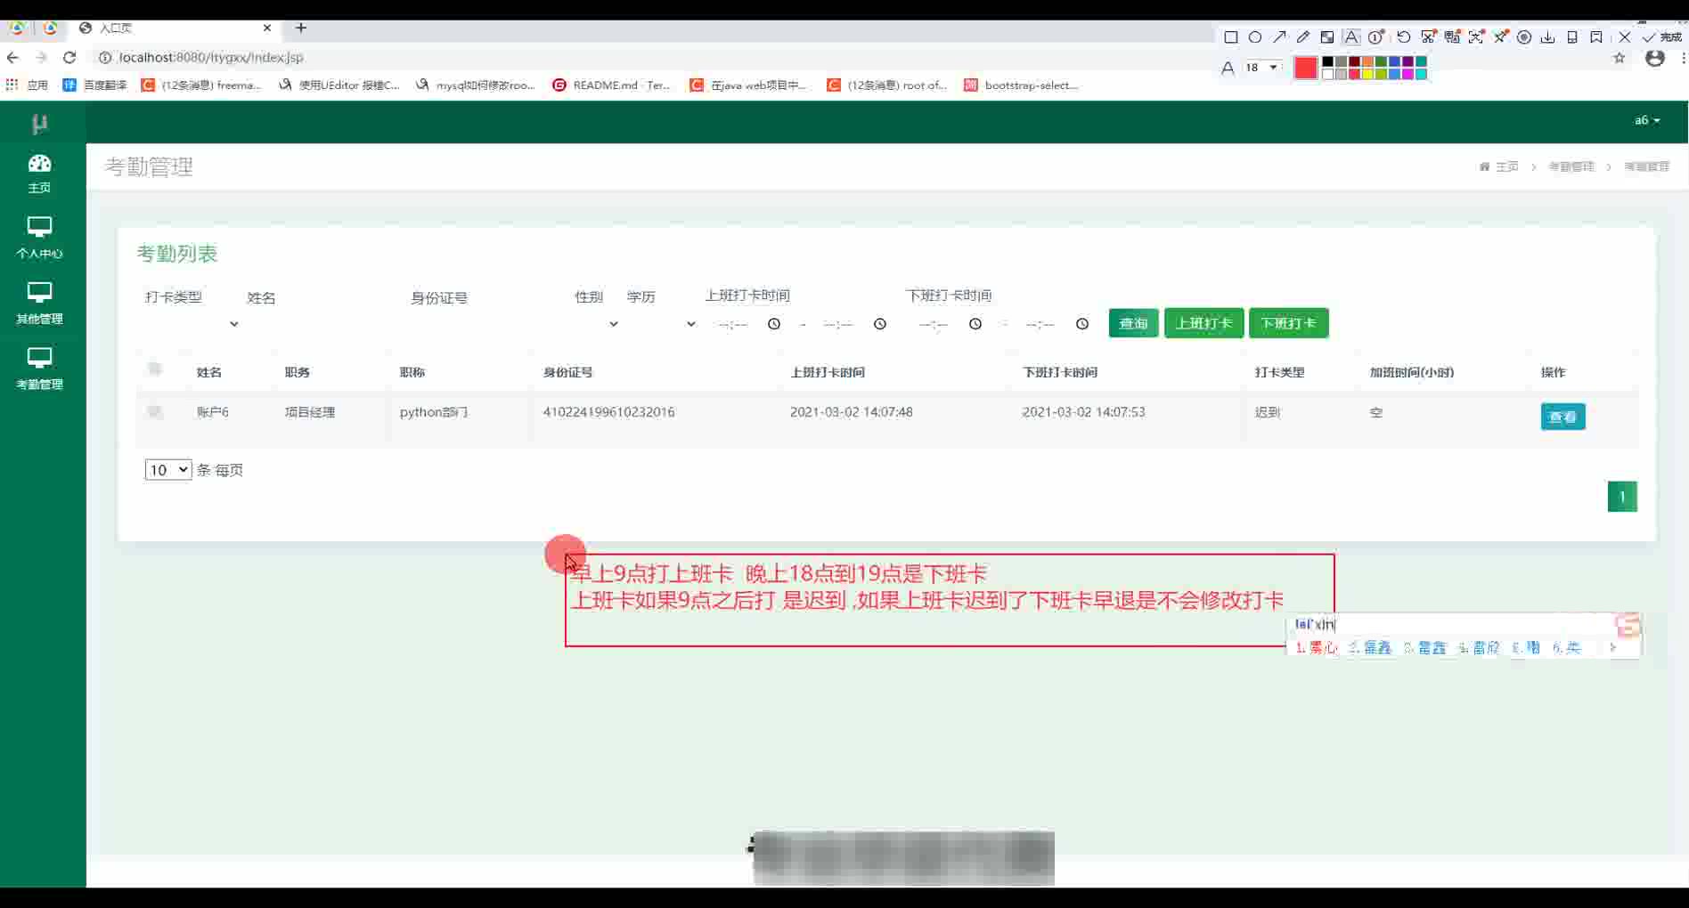Select the numbered step marker tool

(1376, 37)
